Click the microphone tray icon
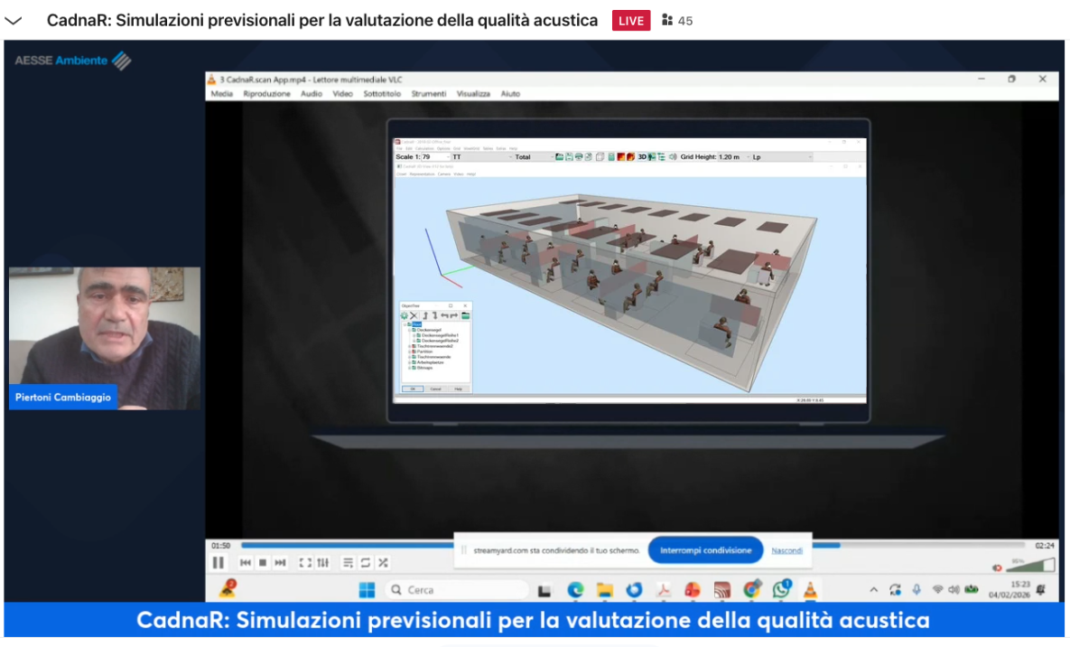Viewport: 1070px width, 647px height. pos(916,589)
